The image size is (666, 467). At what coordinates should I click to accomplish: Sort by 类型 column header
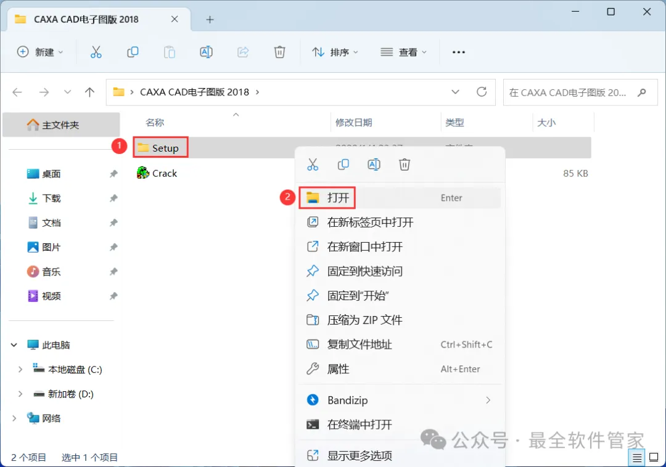[454, 123]
